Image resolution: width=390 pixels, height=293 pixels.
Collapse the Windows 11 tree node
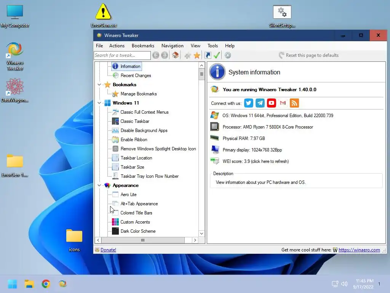click(x=99, y=103)
